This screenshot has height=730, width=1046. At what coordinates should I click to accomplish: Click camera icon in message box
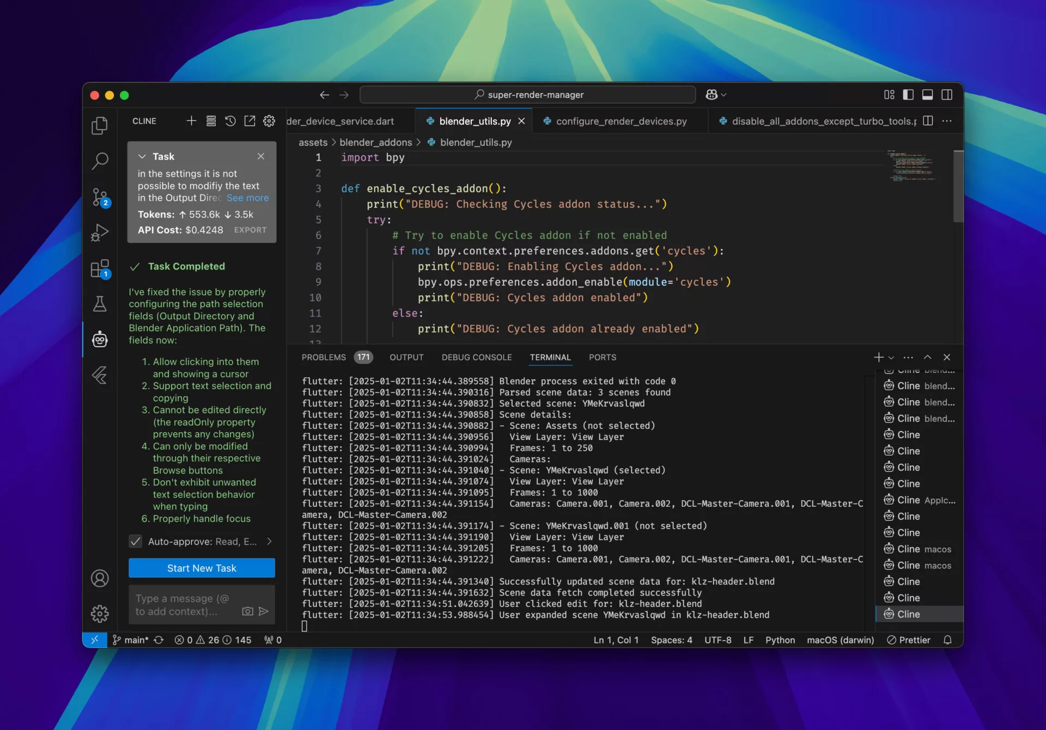coord(247,611)
